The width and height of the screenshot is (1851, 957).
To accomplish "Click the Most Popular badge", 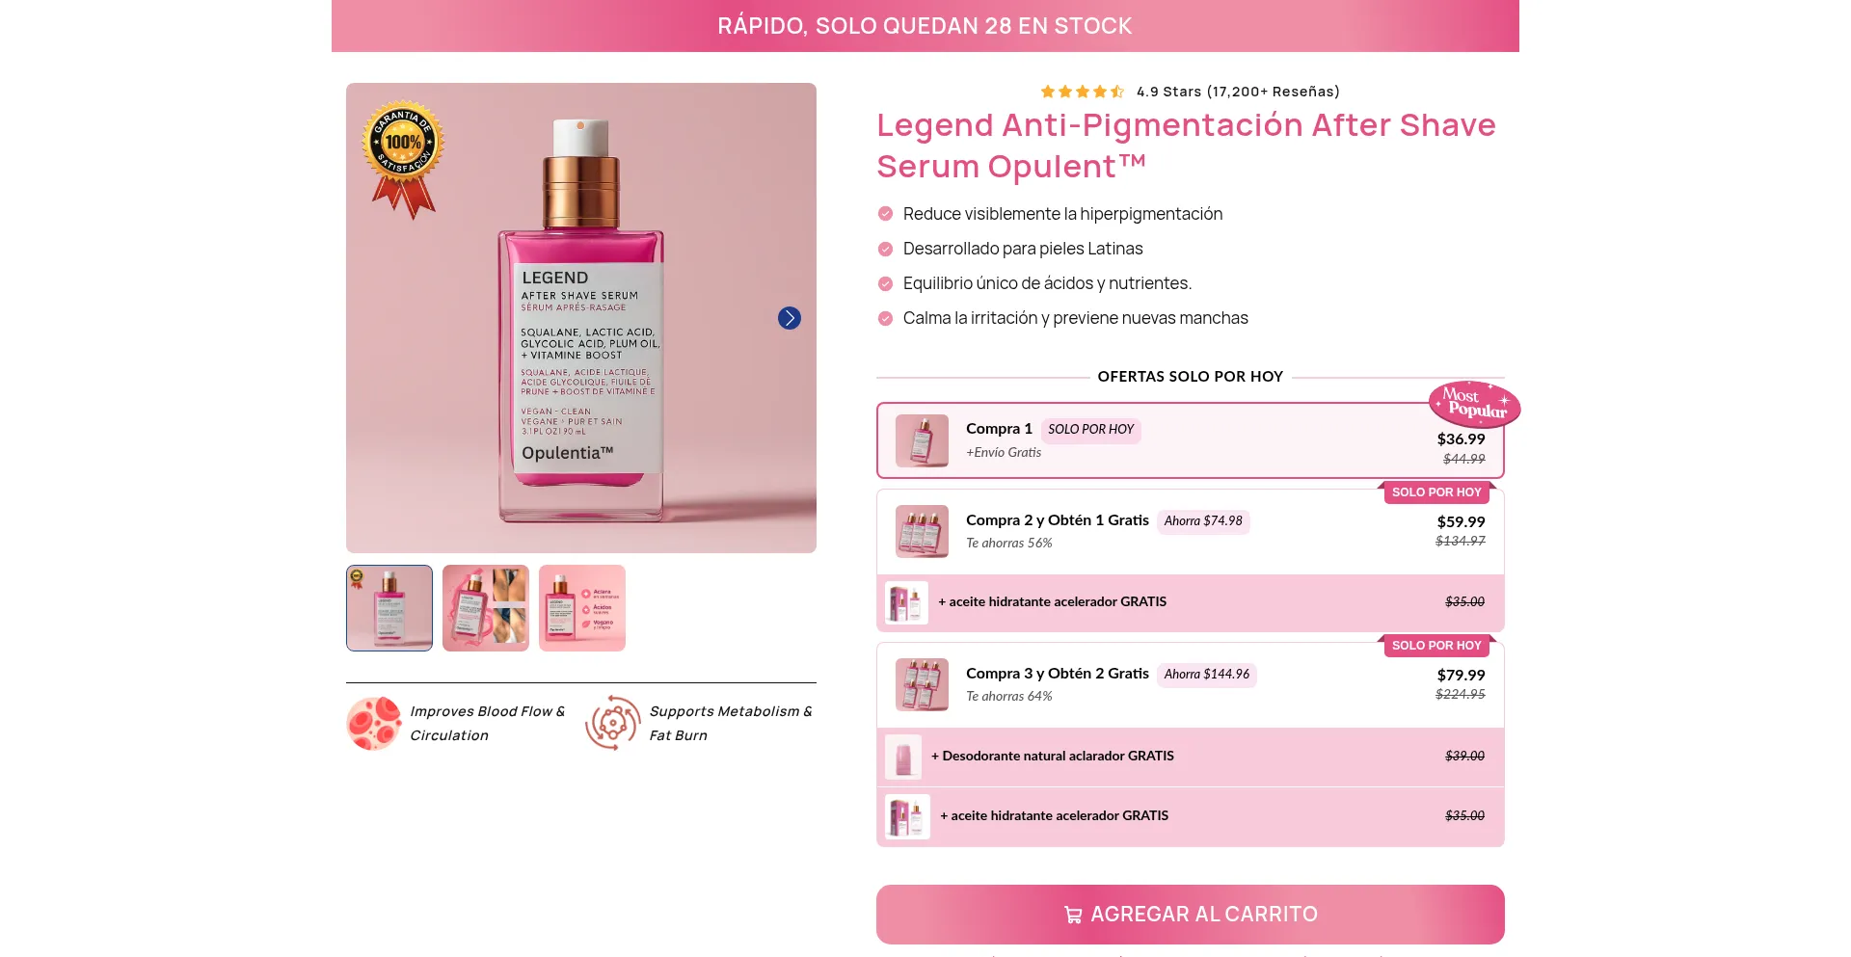I will pos(1474,404).
